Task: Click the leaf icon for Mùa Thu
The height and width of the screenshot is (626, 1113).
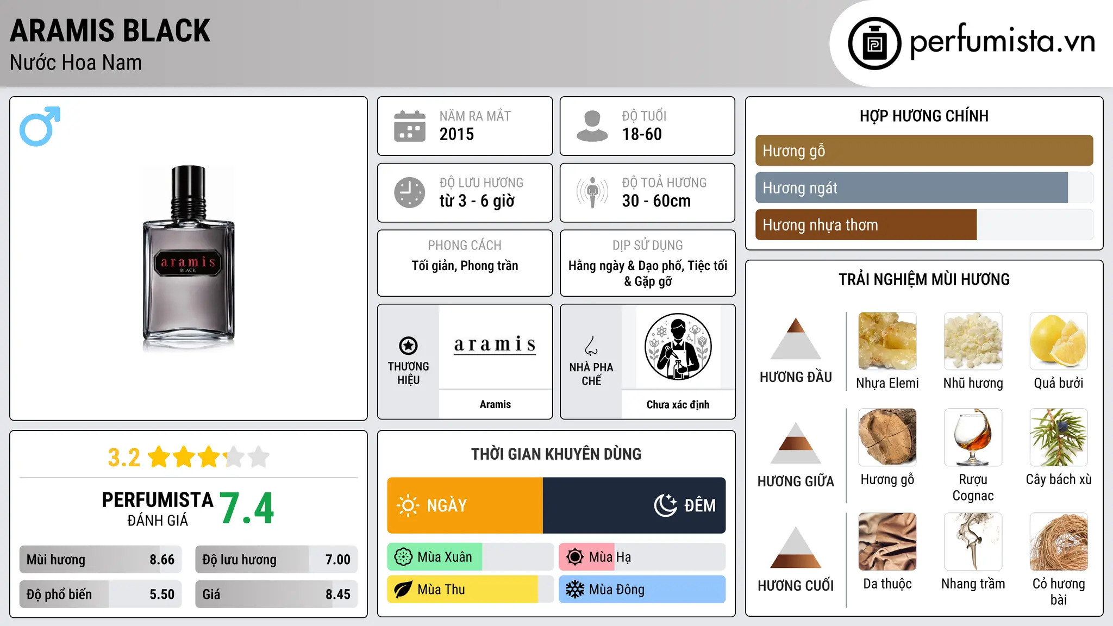Action: 403,590
